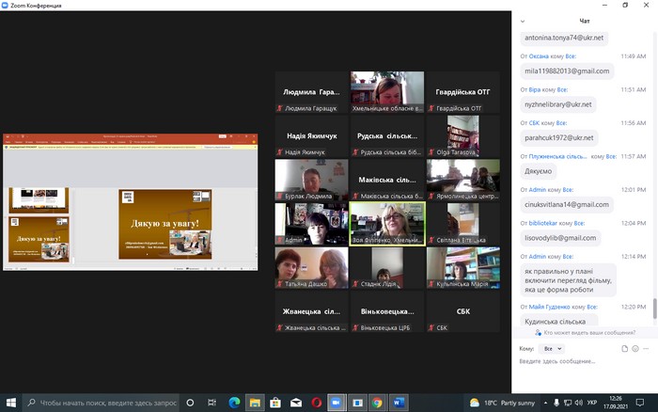Open Opera browser from the taskbar

(316, 403)
